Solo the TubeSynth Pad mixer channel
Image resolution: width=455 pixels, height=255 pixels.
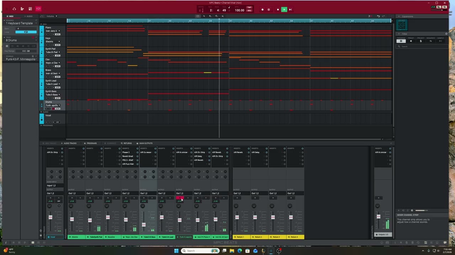[98, 198]
